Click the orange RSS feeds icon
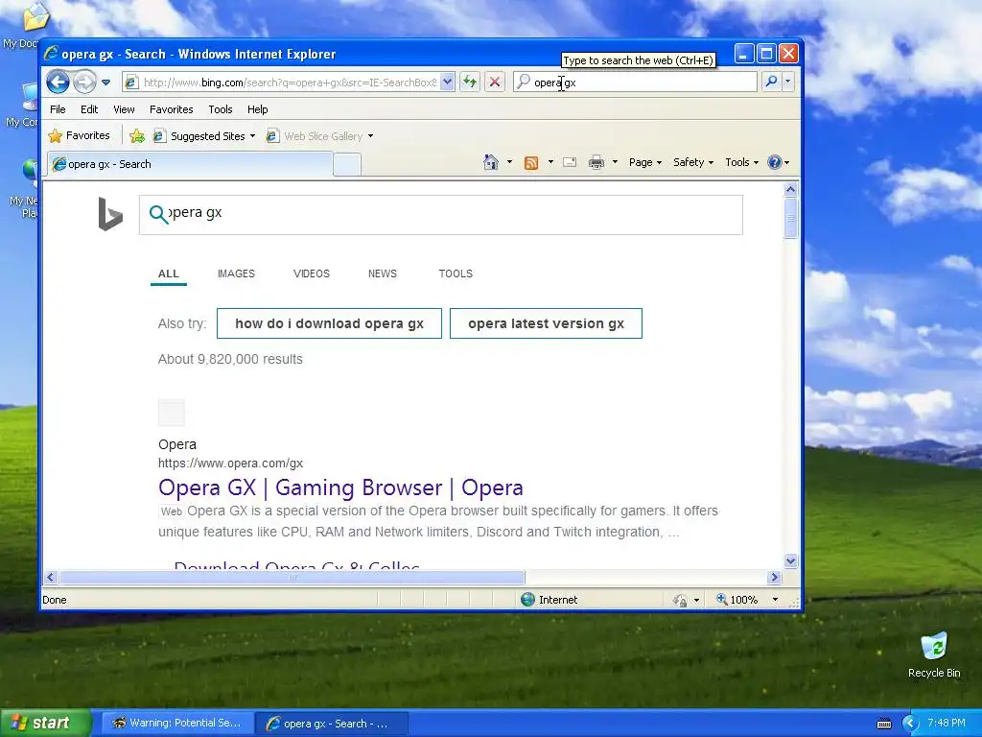The height and width of the screenshot is (737, 982). pos(531,163)
